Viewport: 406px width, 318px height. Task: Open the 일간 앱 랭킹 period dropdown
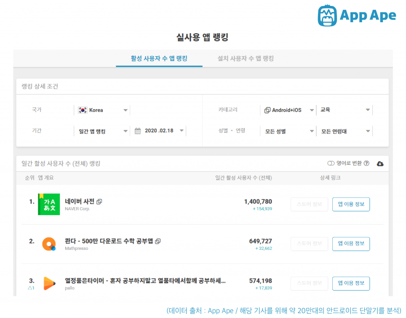[102, 131]
